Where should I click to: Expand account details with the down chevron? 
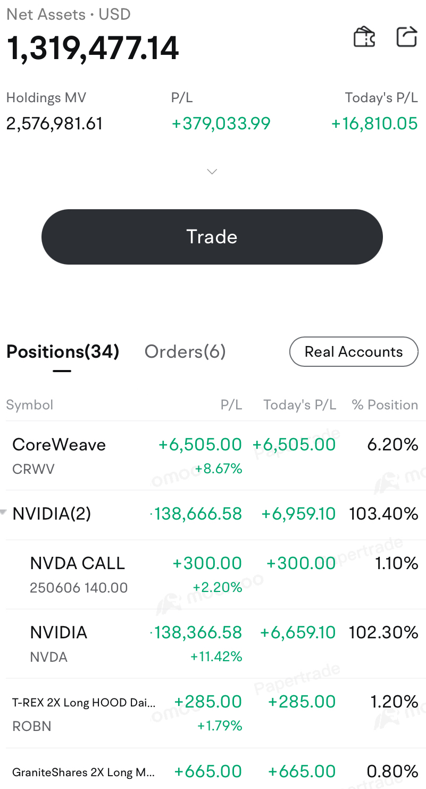212,171
